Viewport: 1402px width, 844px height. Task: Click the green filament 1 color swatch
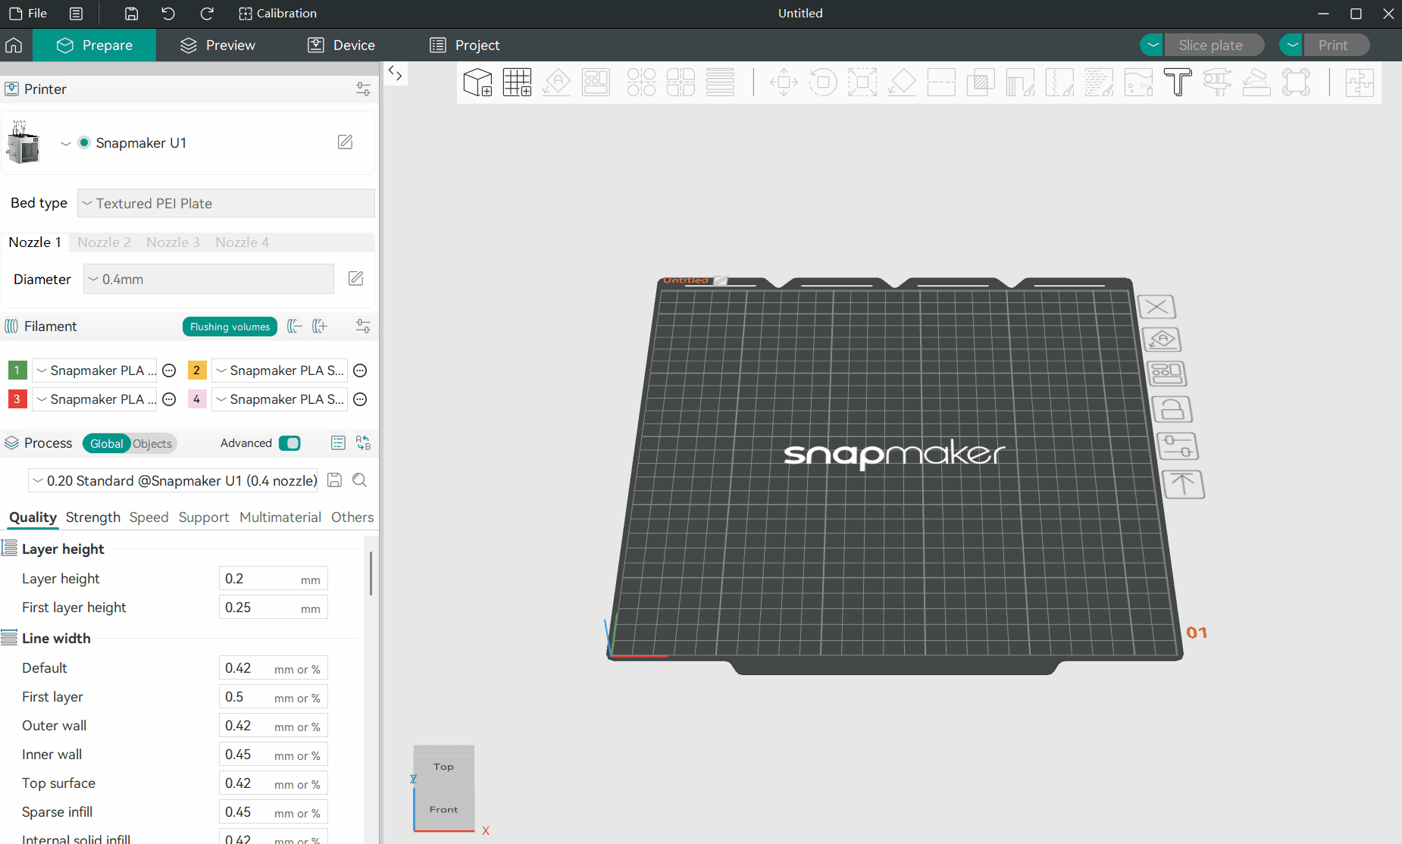(17, 370)
